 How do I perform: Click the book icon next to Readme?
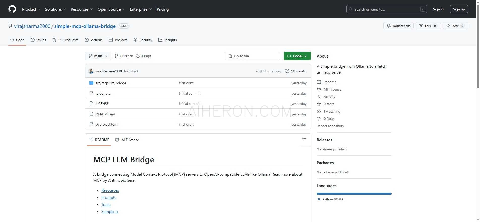(x=319, y=82)
